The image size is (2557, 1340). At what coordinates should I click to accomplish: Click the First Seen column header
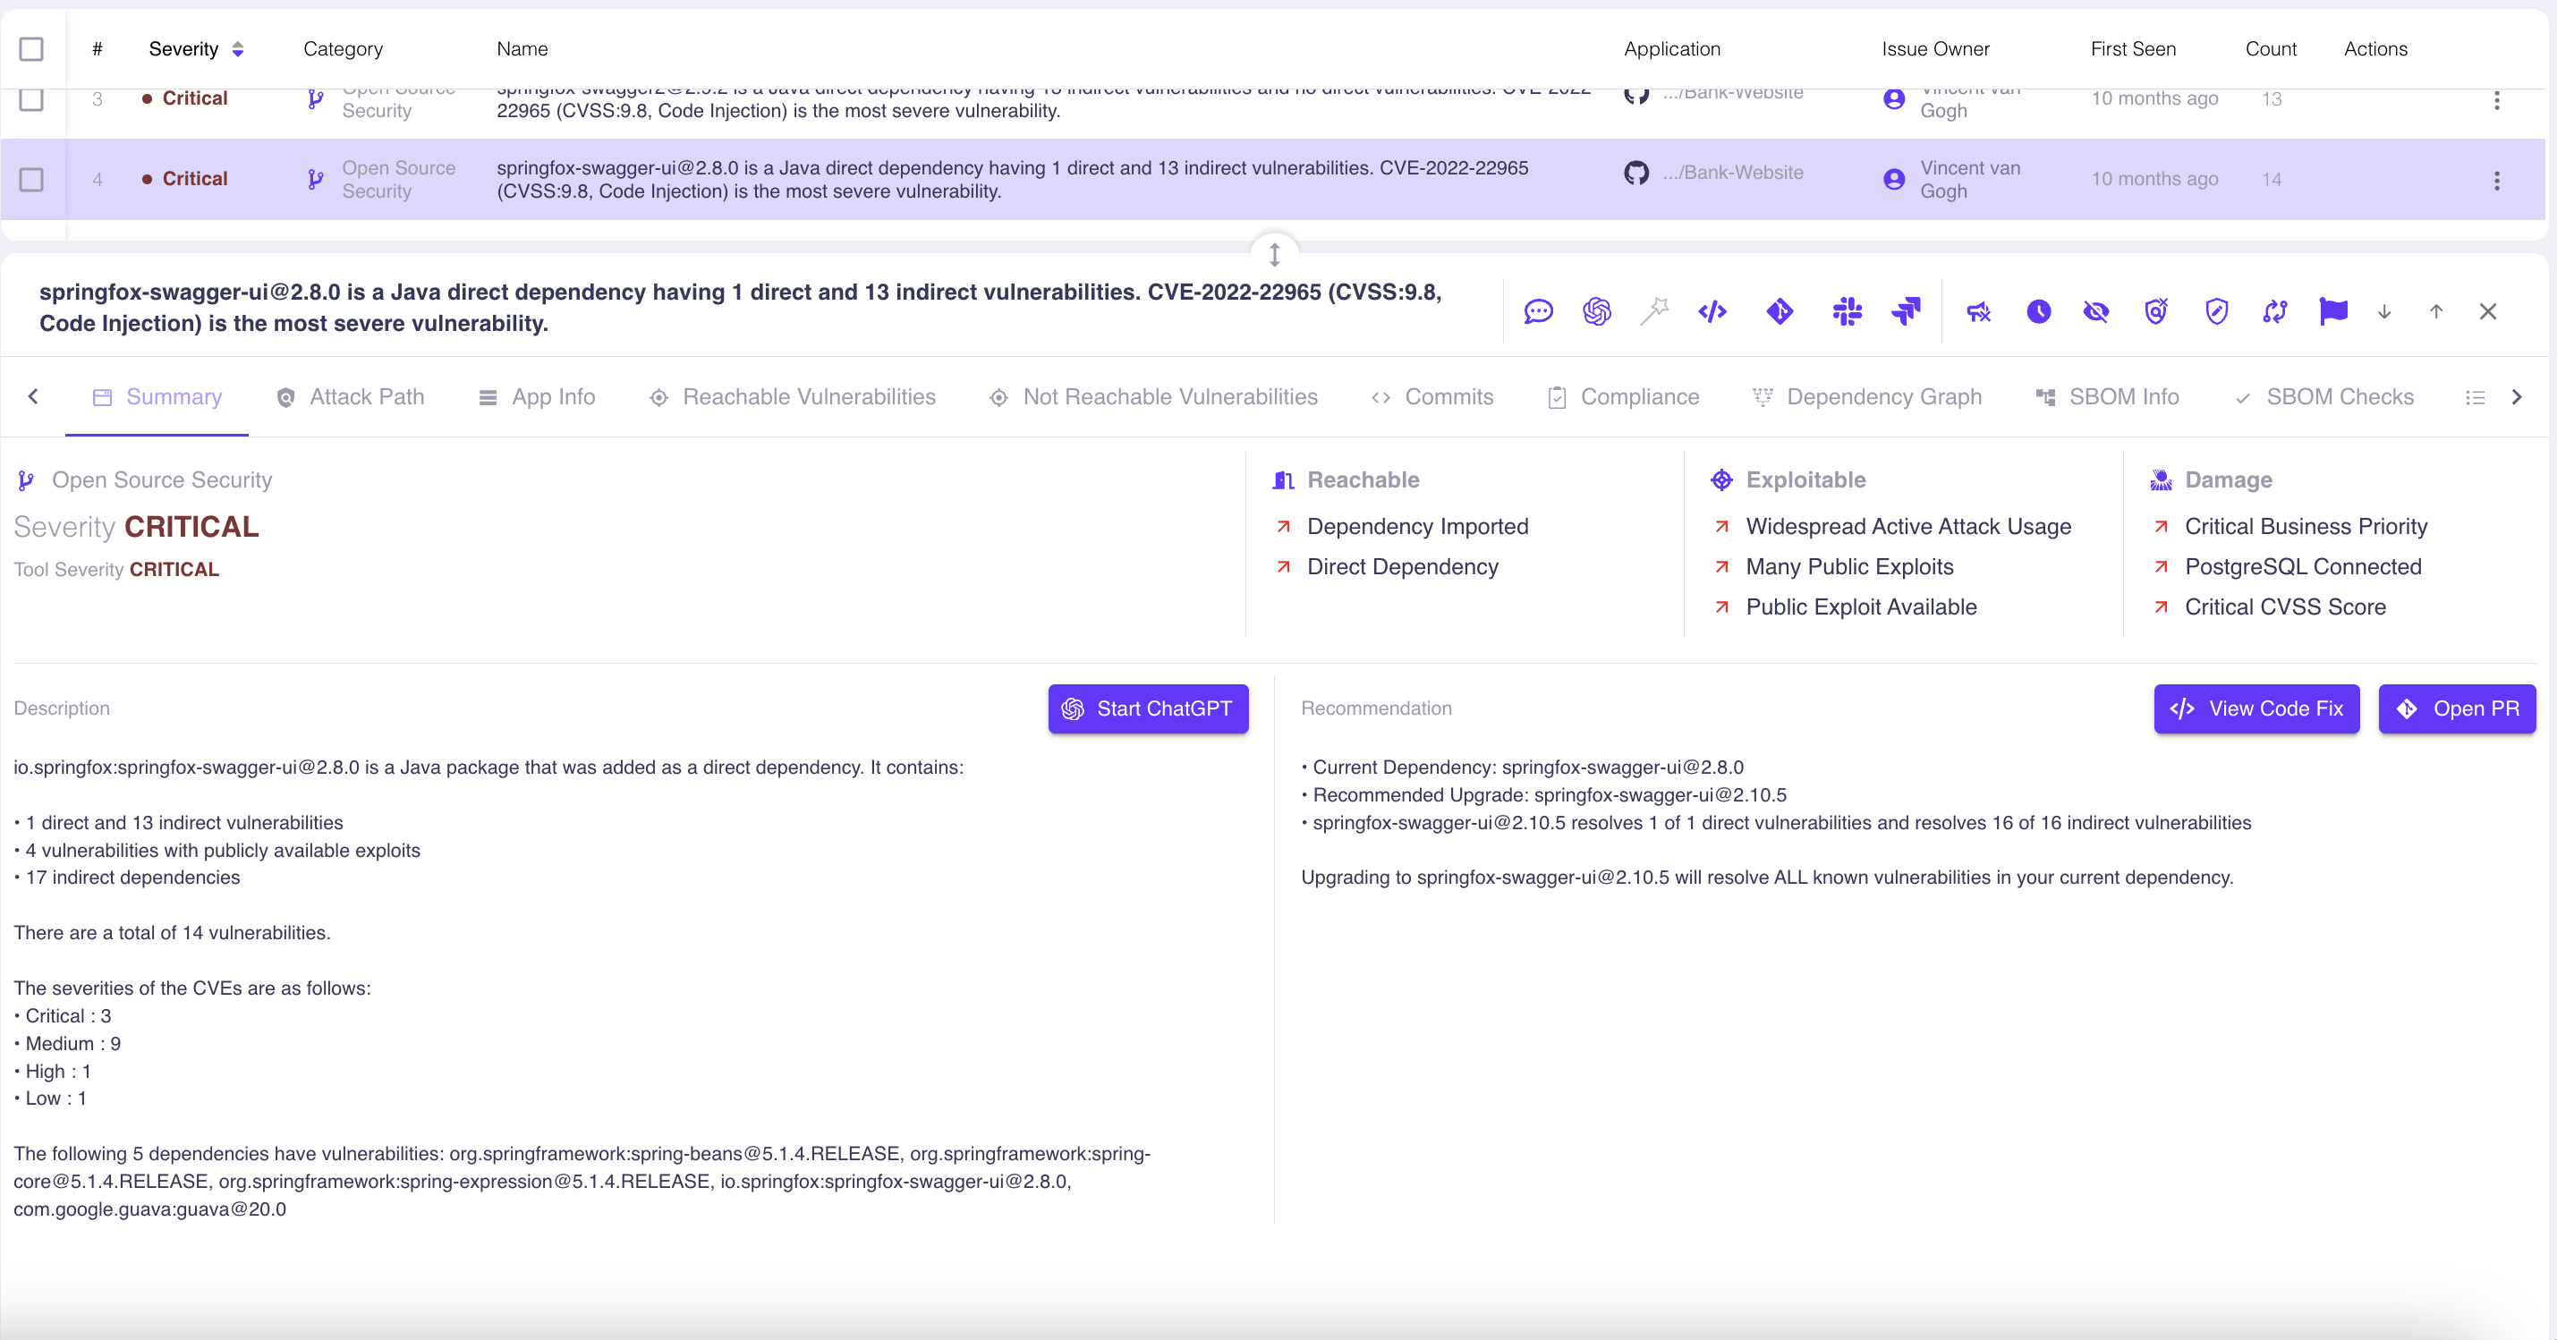(x=2132, y=48)
